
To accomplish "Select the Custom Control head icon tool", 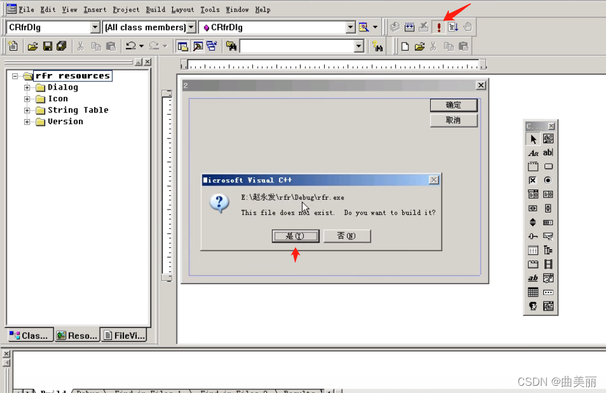I will coord(533,306).
